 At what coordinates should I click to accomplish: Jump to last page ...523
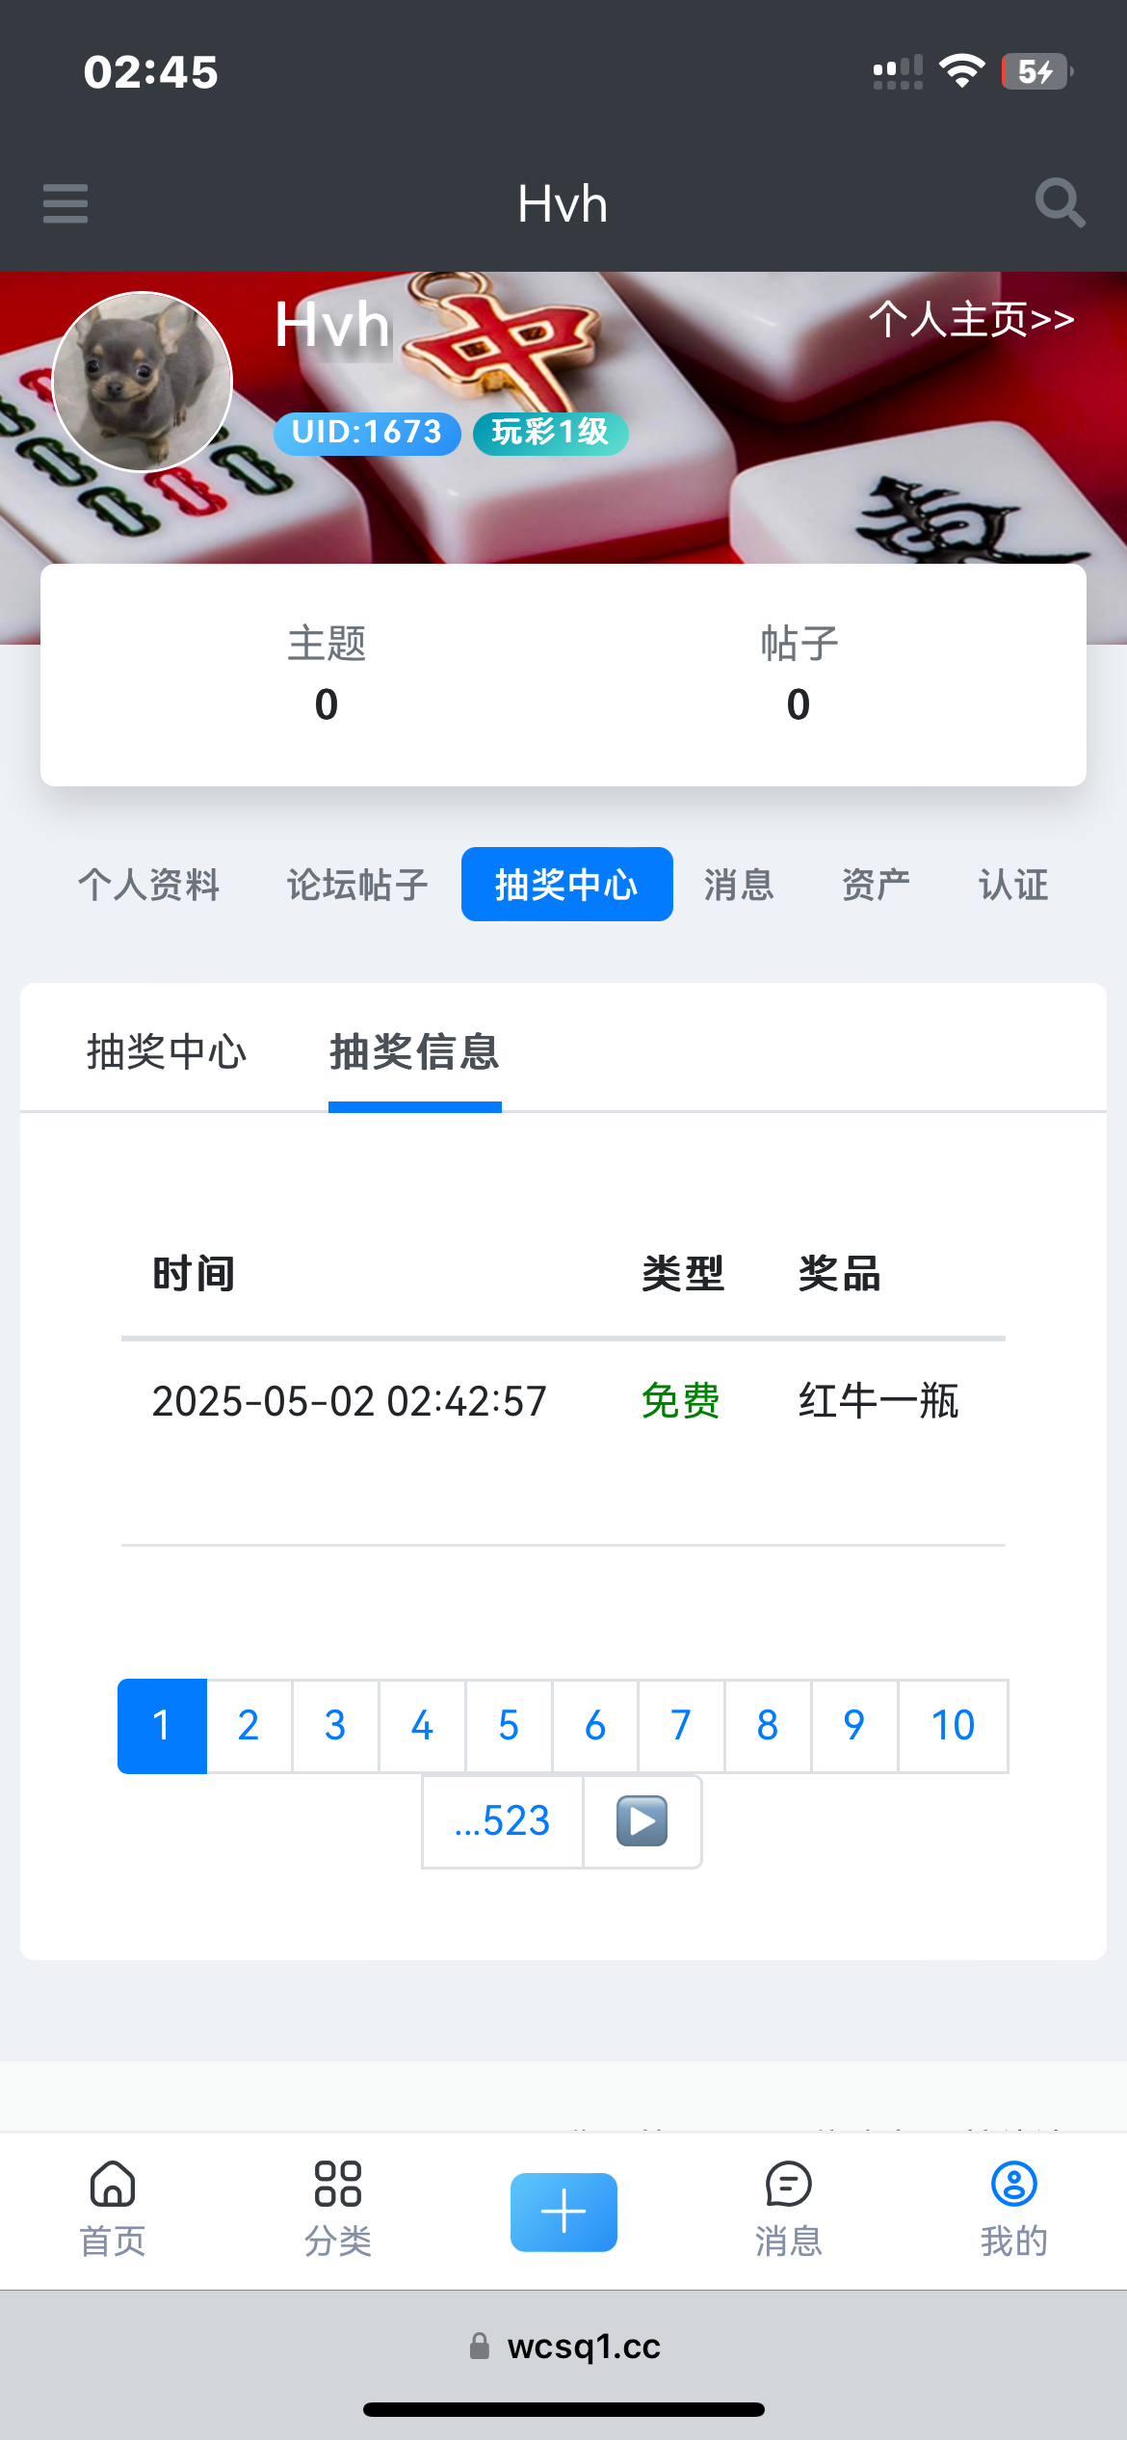(x=502, y=1820)
